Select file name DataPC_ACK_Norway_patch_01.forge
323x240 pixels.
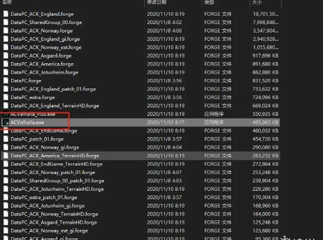53,172
